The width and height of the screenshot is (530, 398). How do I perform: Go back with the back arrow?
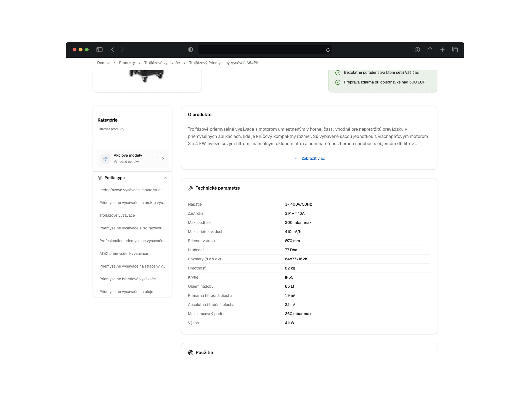[x=112, y=50]
